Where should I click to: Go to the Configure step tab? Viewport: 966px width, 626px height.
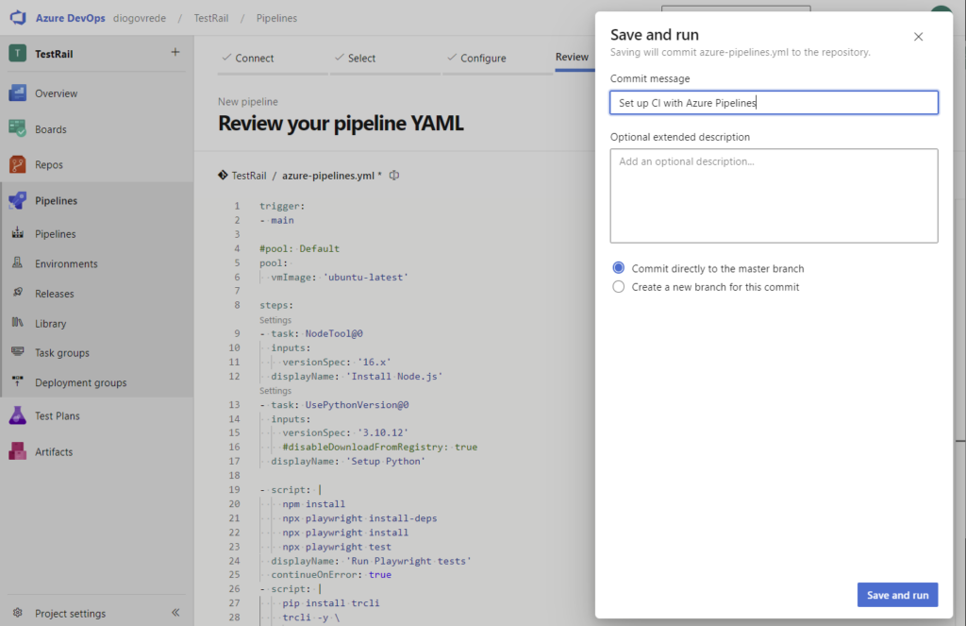pos(482,59)
